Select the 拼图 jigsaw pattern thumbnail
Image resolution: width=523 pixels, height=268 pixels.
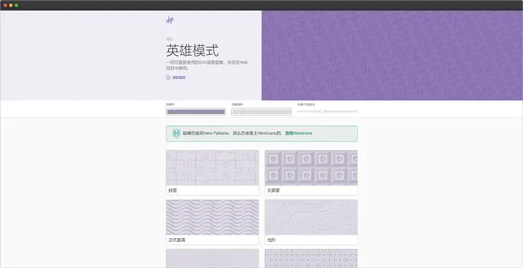[212, 168]
